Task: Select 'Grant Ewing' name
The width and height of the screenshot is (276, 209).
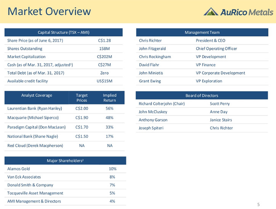Action: tap(150, 81)
